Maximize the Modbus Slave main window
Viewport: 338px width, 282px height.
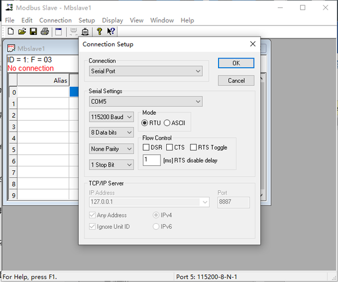click(303, 8)
